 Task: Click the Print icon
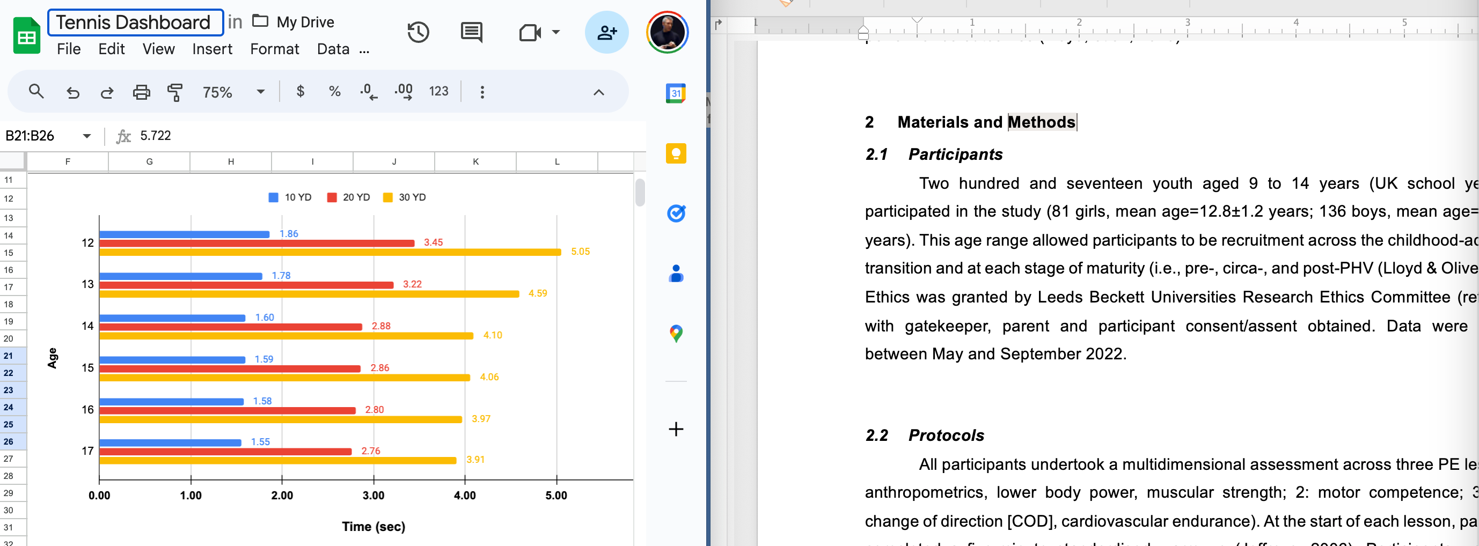click(x=141, y=92)
